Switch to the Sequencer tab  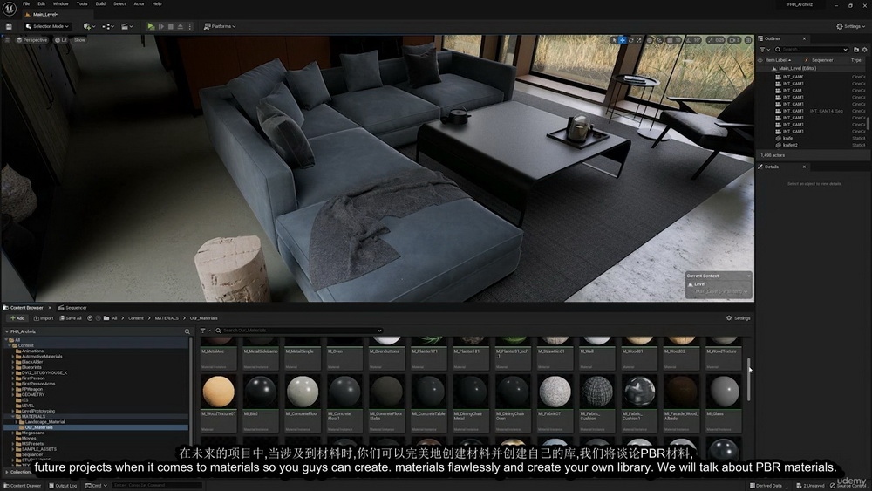tap(73, 308)
